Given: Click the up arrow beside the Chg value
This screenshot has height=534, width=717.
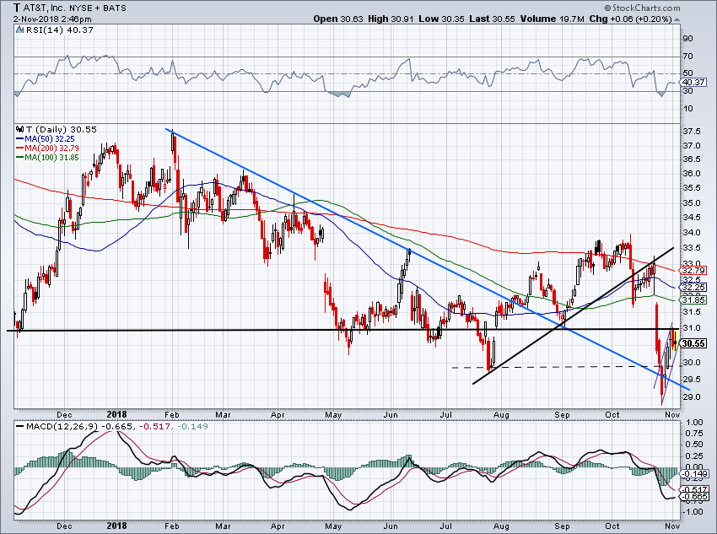Looking at the screenshot, I should pos(677,19).
